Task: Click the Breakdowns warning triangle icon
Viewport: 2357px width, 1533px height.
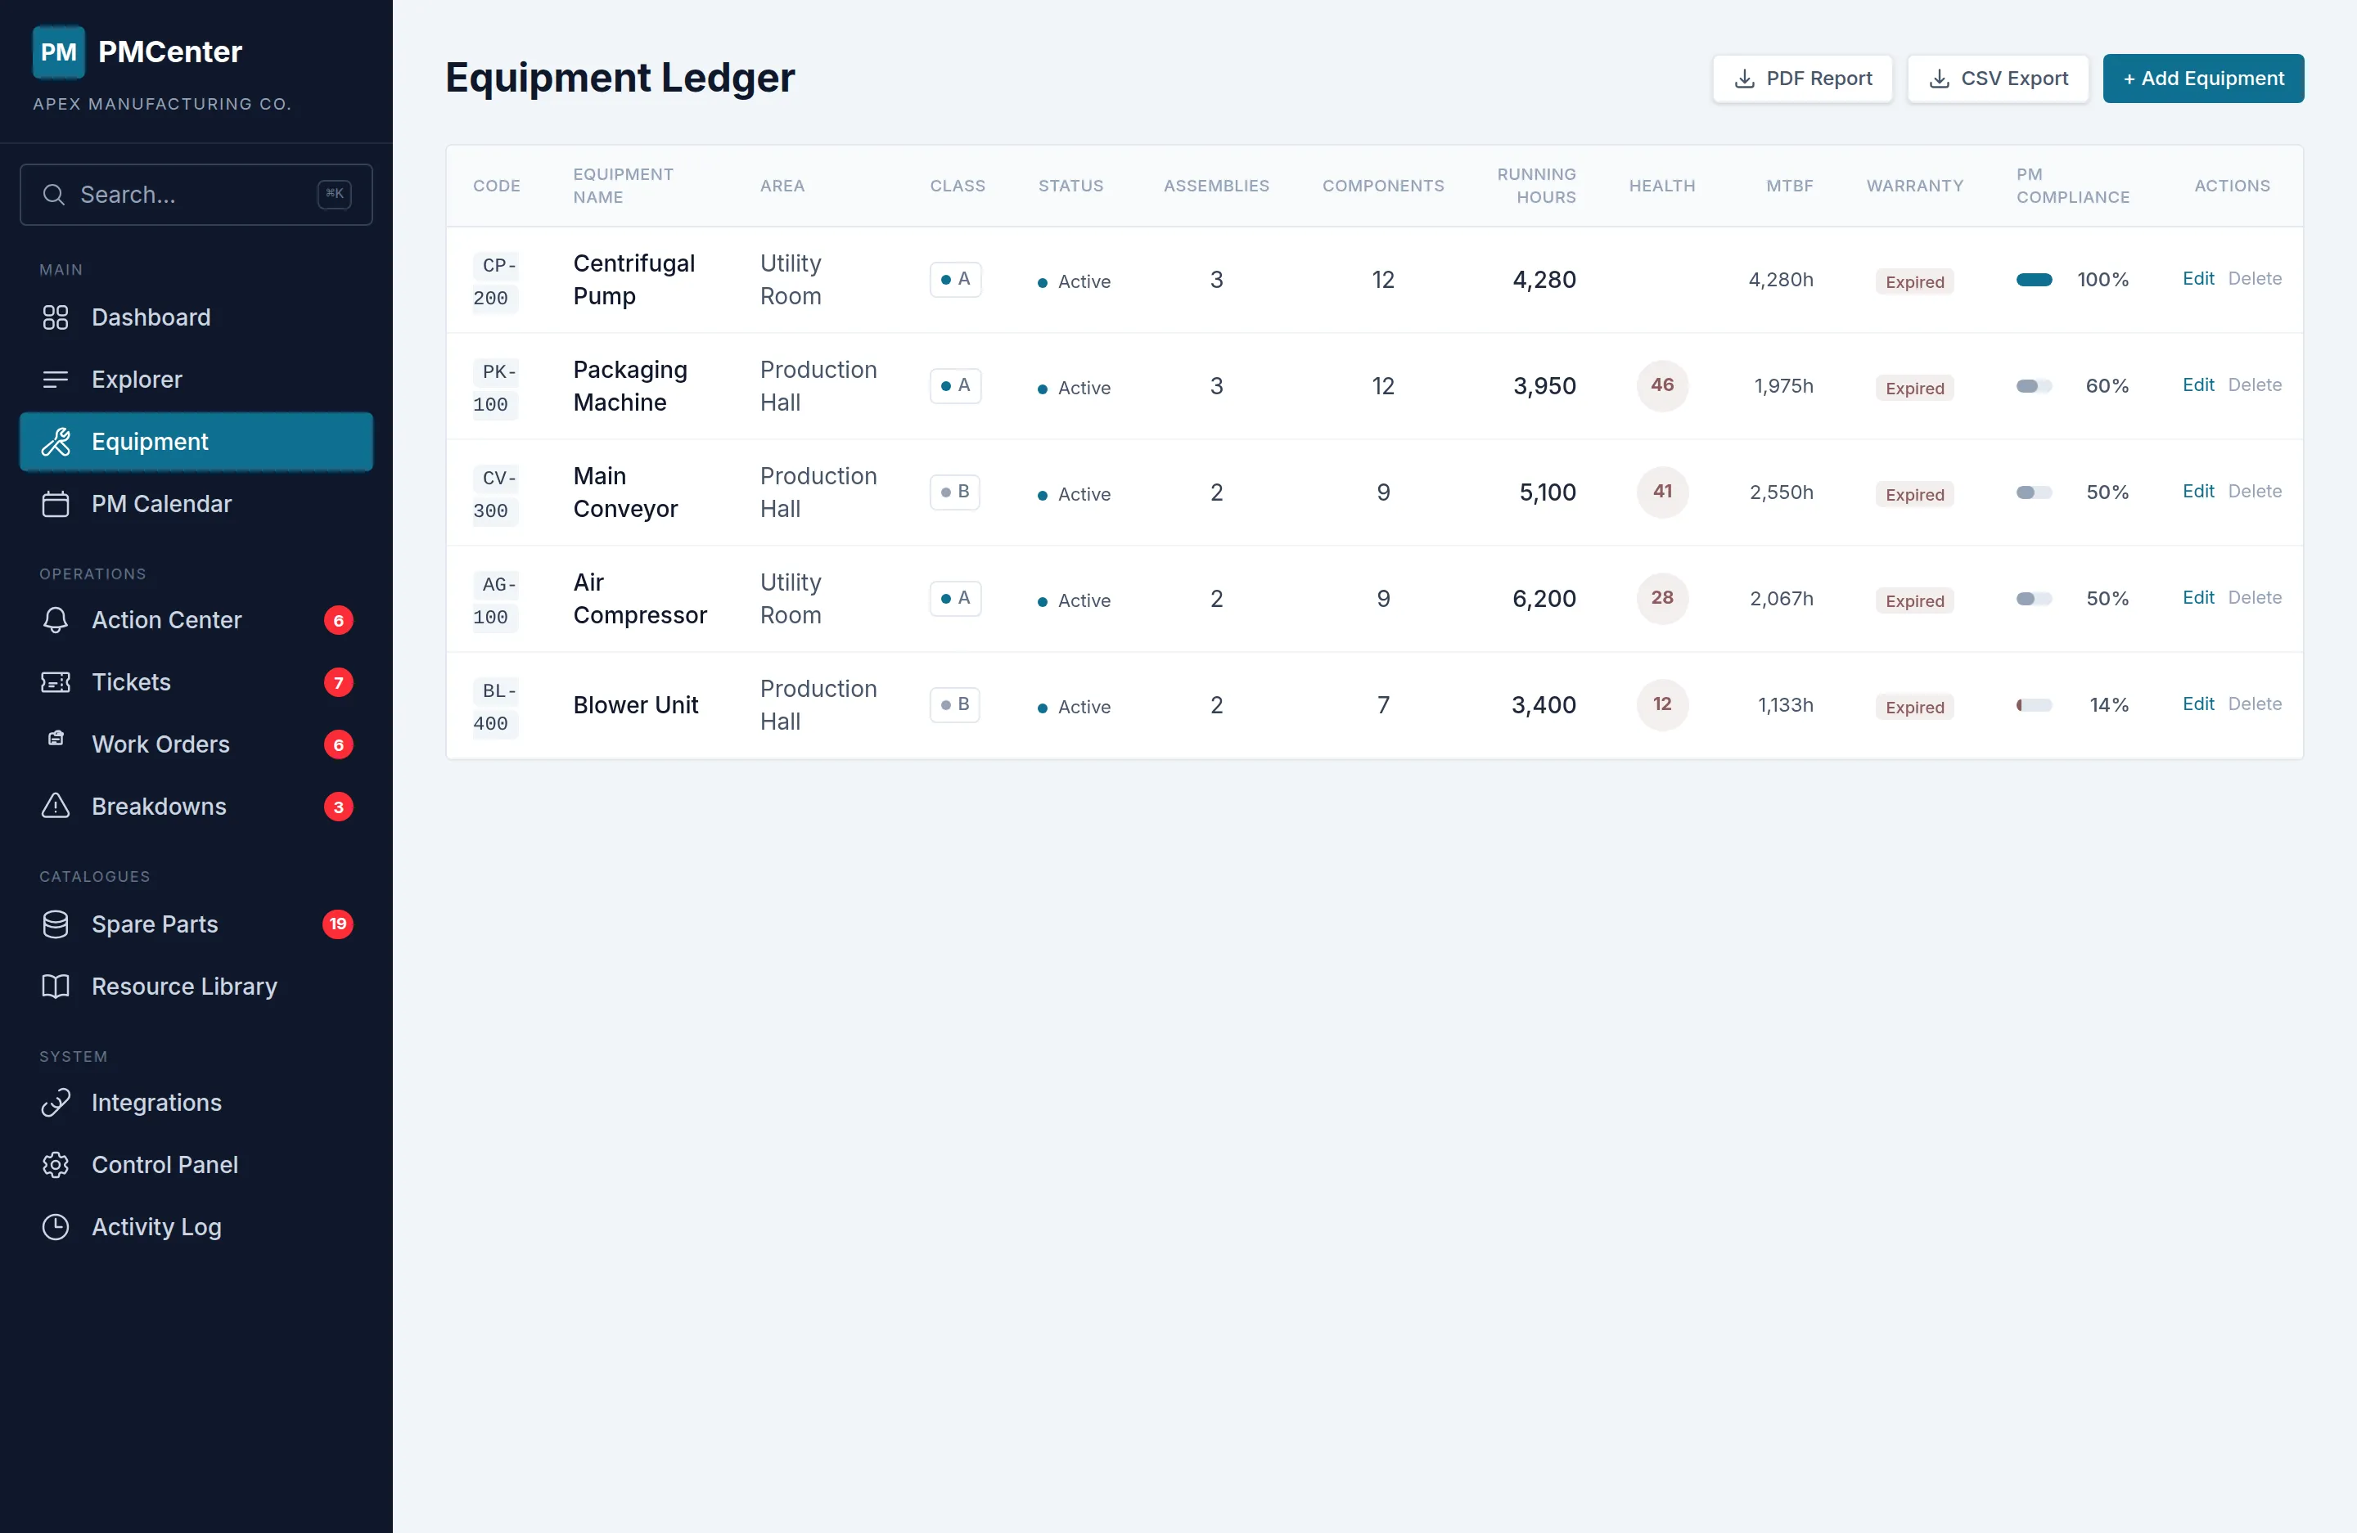Action: point(56,806)
